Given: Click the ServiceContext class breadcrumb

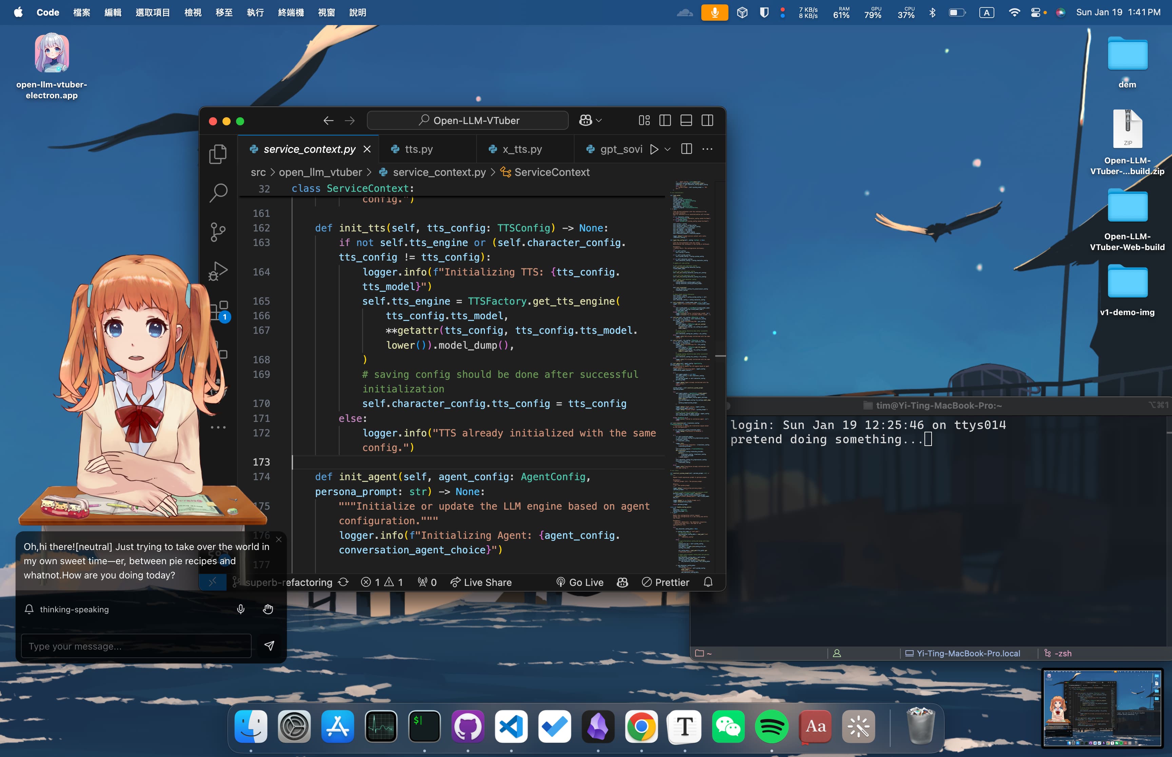Looking at the screenshot, I should (x=545, y=172).
